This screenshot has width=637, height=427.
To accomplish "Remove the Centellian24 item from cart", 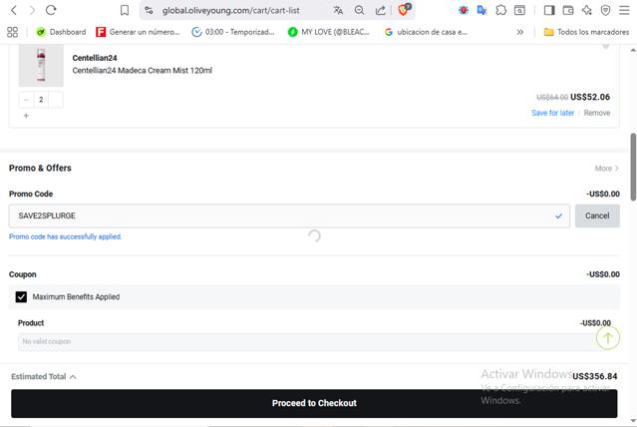I will coord(597,113).
